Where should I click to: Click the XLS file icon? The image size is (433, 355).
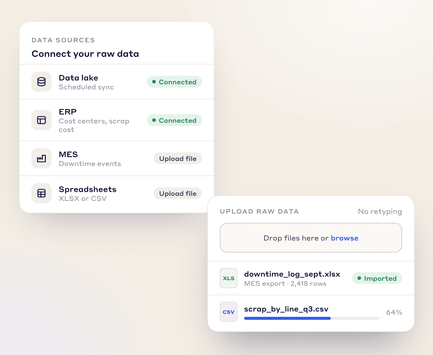coord(229,278)
